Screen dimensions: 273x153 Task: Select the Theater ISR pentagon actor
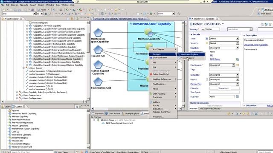tap(98, 50)
